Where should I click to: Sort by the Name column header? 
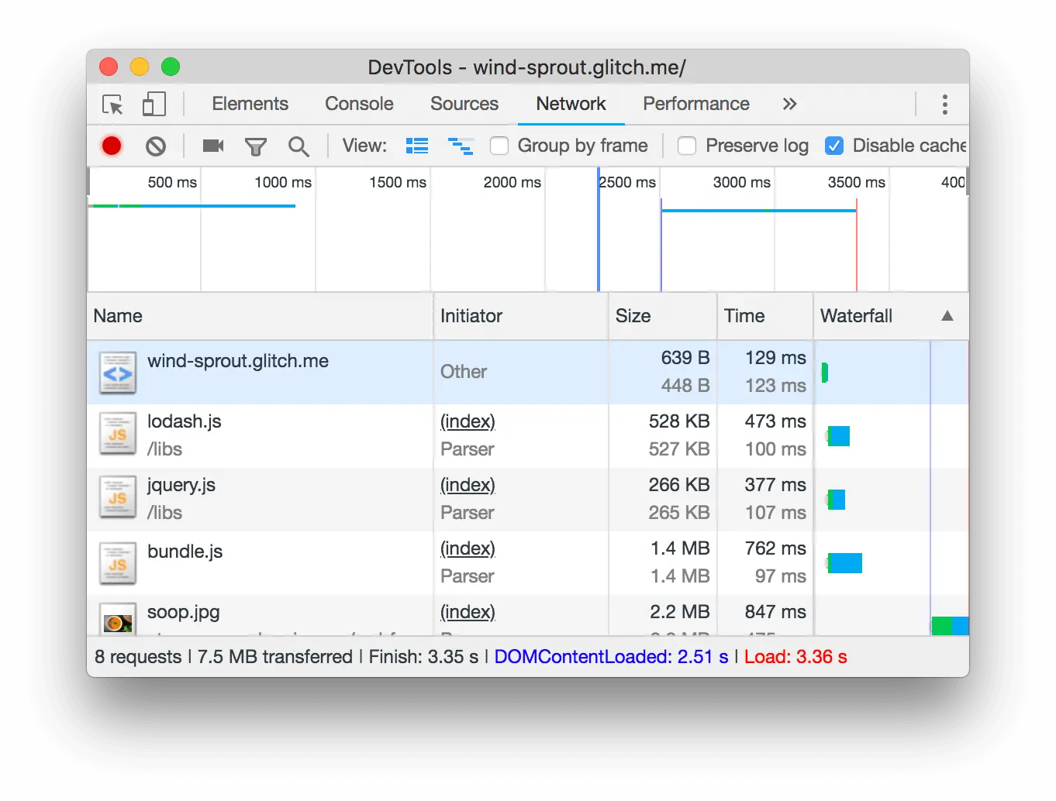click(x=260, y=316)
